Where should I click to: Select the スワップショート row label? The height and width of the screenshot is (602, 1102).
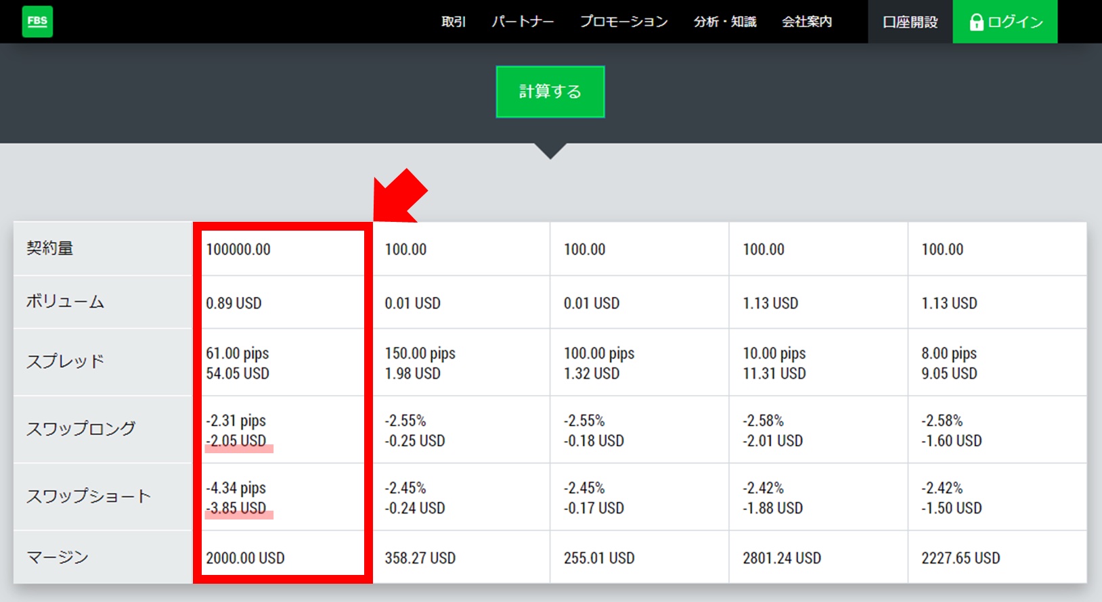point(88,496)
